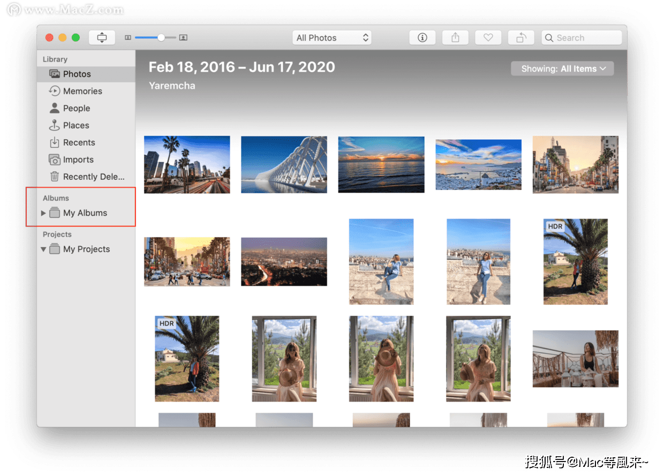Viewport: 664px width, 476px height.
Task: Click the Search field
Action: pos(582,37)
